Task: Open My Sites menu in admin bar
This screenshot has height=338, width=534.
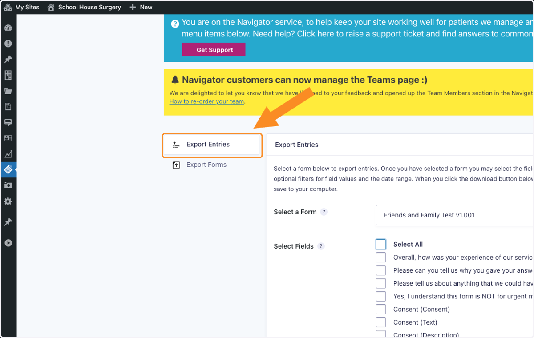Action: point(22,7)
